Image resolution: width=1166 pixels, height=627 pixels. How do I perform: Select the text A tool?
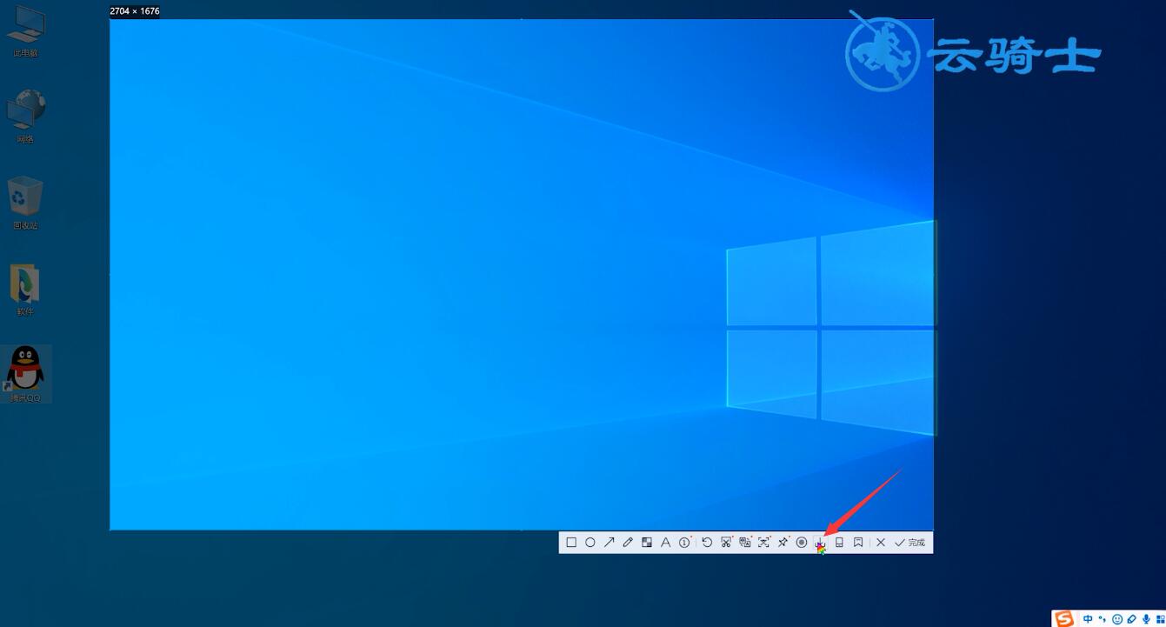(665, 543)
